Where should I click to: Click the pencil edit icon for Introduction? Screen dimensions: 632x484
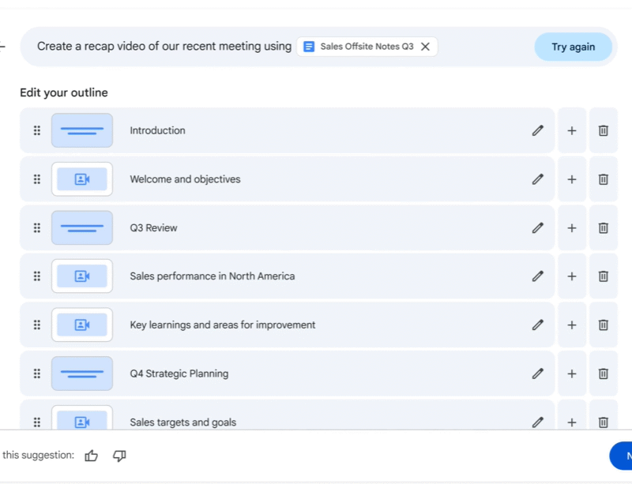click(x=538, y=130)
